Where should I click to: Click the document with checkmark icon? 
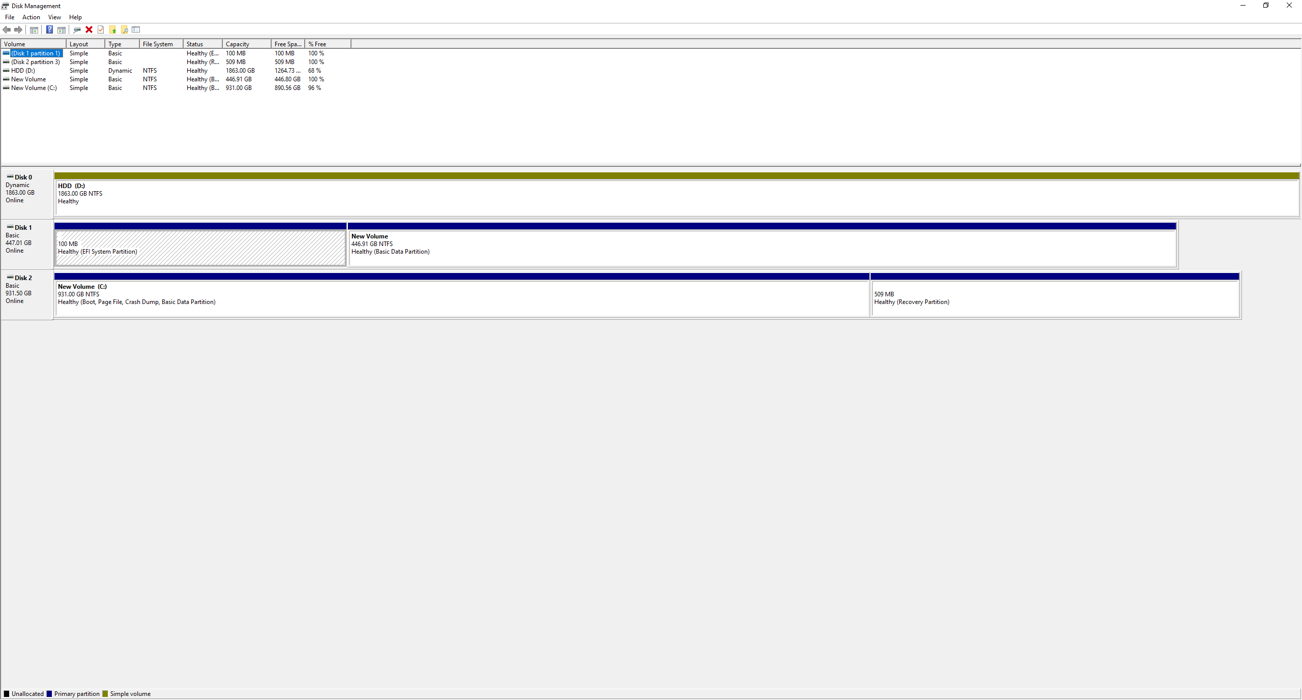pos(101,30)
